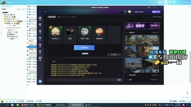The image size is (191, 107).
Task: Click the voice app right-side scrollbar
Action: point(190,67)
